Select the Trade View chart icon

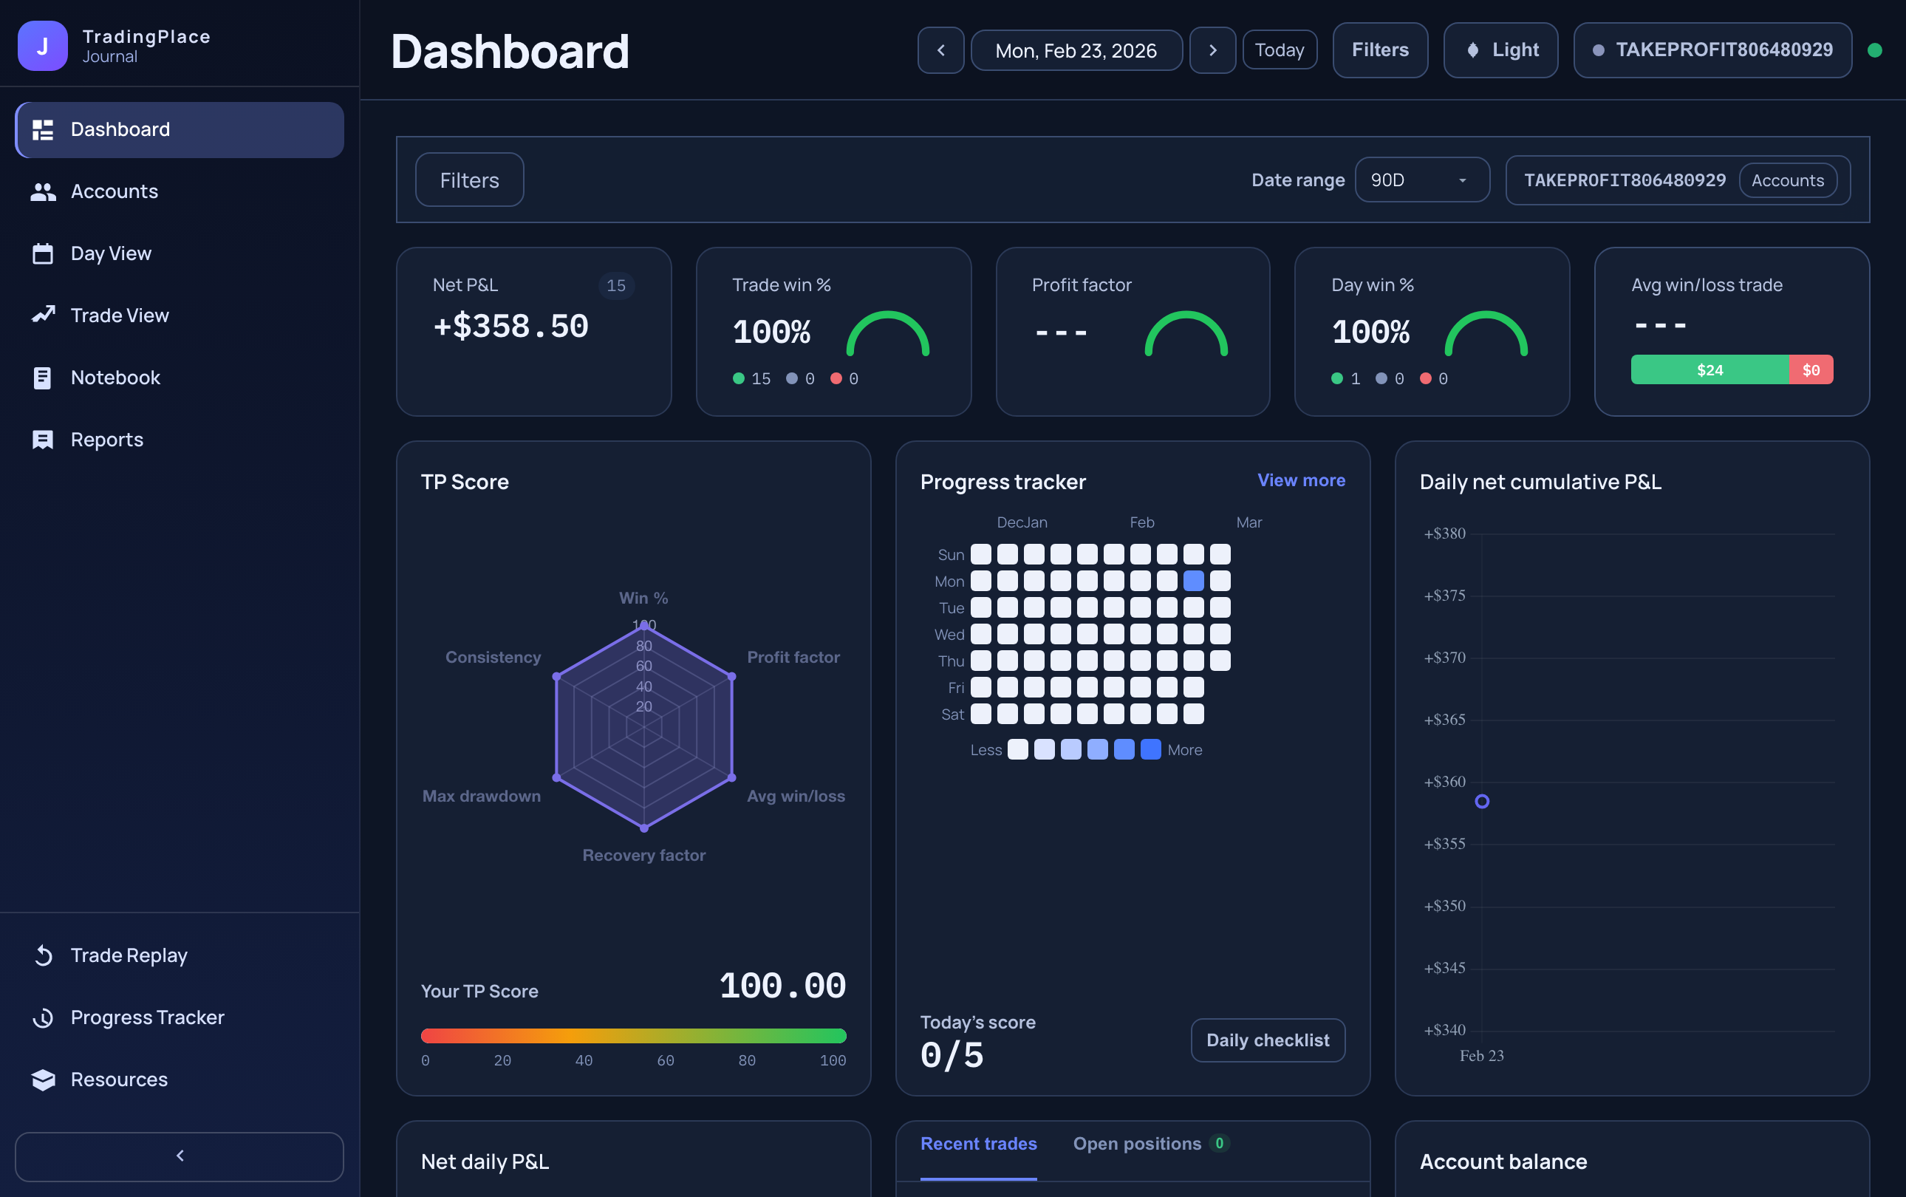[43, 314]
